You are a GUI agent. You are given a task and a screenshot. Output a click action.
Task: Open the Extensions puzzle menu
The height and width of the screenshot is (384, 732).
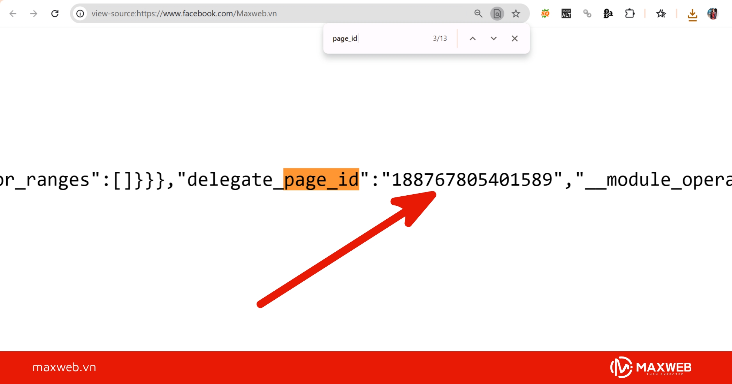(630, 14)
